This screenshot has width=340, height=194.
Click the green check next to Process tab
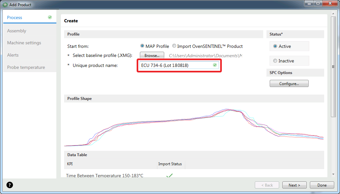tap(50, 17)
